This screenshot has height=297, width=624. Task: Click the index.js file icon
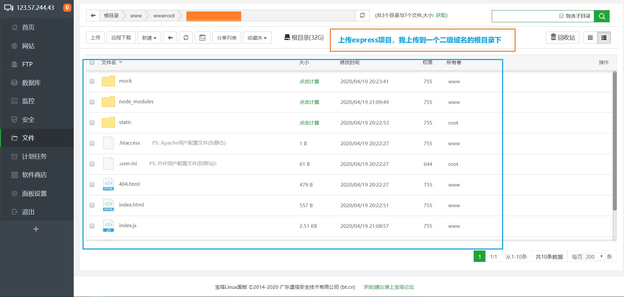click(108, 226)
